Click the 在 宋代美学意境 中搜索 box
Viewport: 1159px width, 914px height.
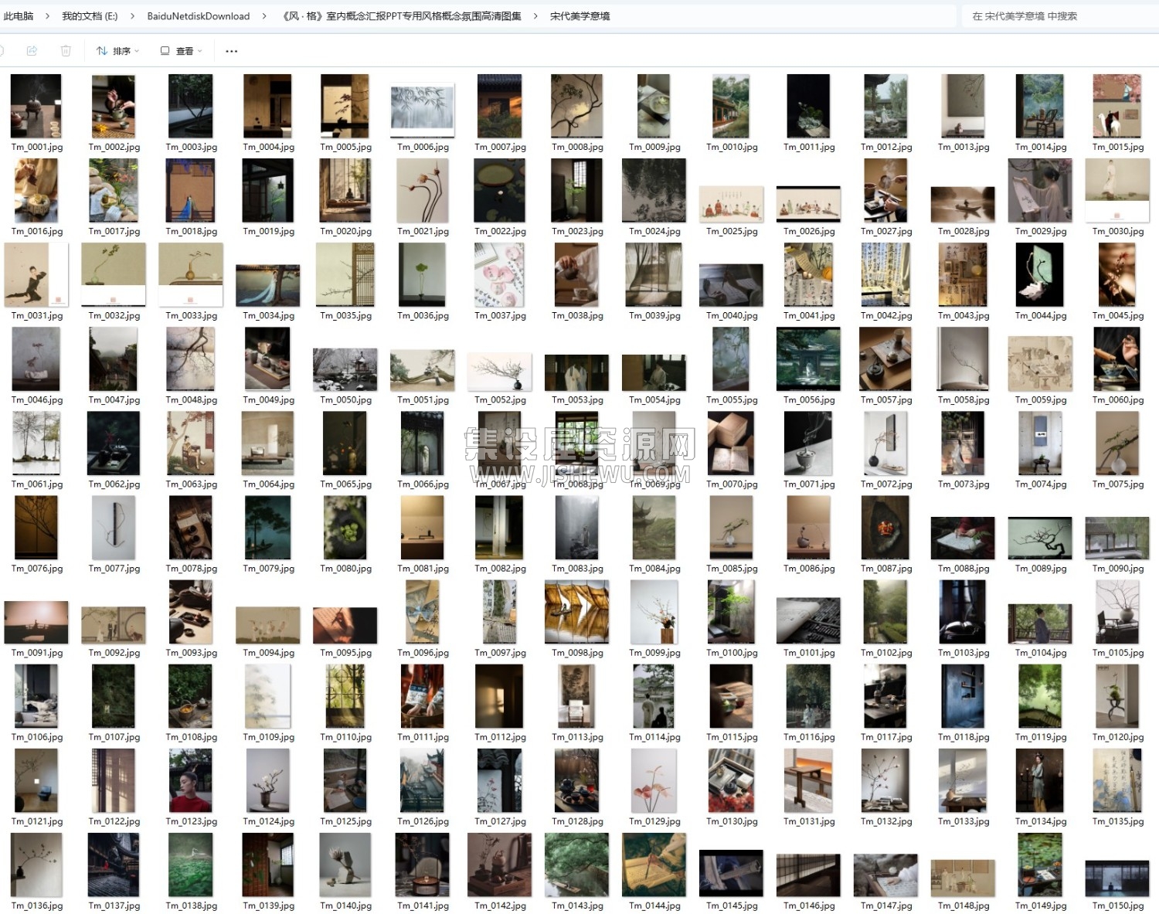[x=1059, y=16]
